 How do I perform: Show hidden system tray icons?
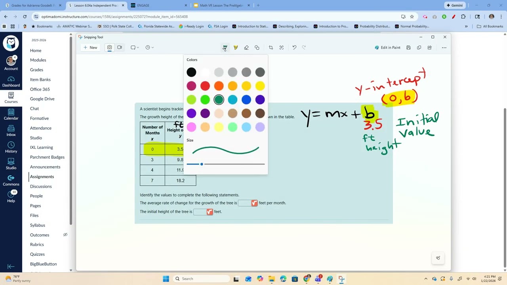426,279
